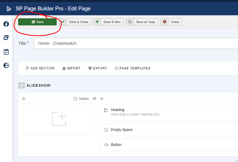Click the SLIDESHOW section move handle
238x162 pixels.
22,85
